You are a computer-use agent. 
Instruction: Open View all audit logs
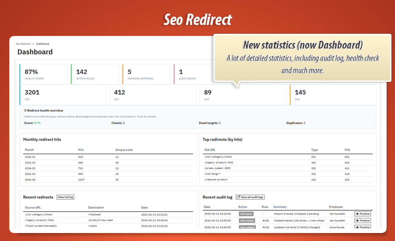click(x=250, y=197)
